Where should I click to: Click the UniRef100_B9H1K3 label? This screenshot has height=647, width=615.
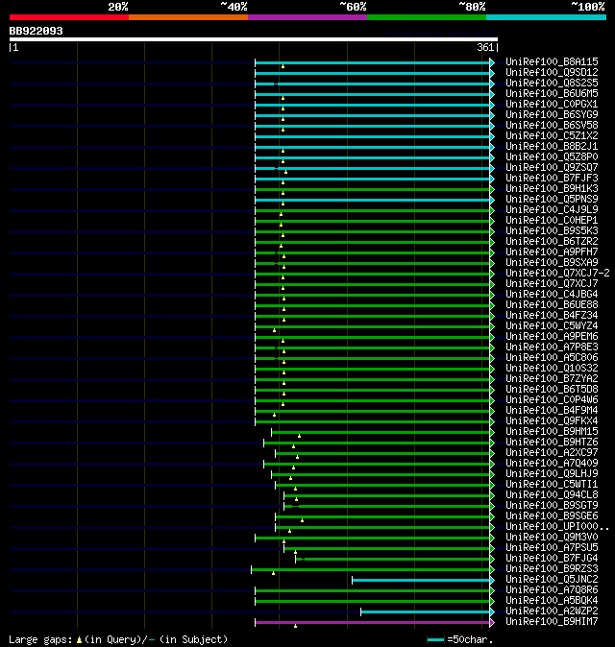coord(552,188)
